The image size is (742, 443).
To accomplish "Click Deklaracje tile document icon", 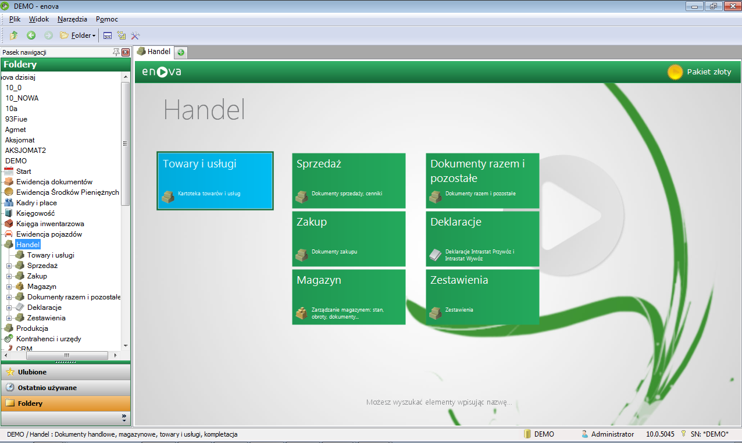I will [436, 255].
